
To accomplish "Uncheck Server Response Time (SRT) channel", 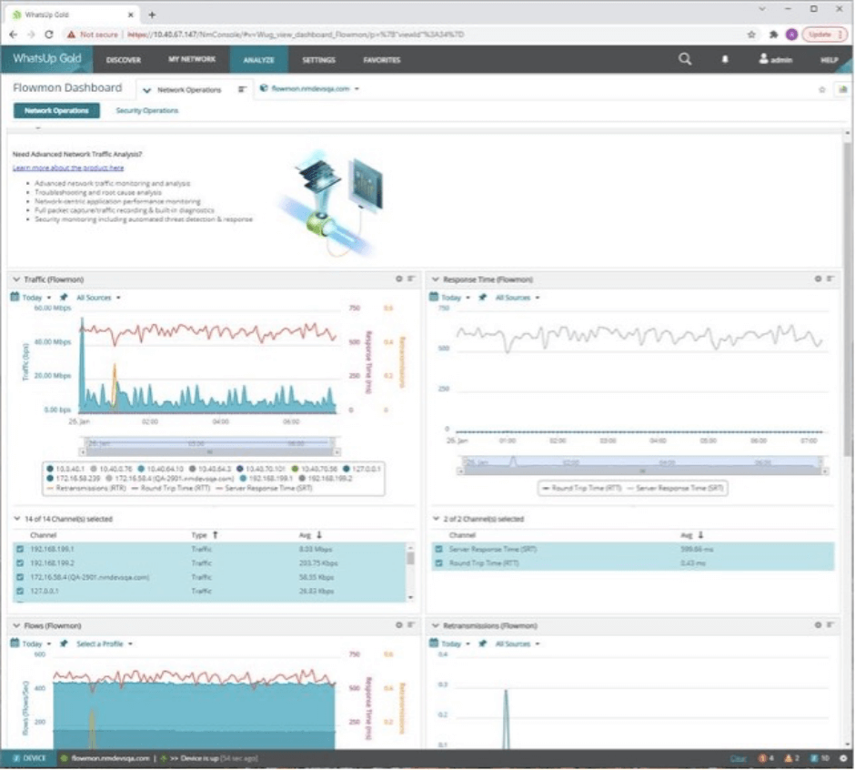I will (439, 549).
